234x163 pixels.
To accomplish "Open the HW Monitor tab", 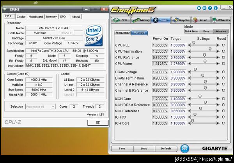I will coord(221,20).
